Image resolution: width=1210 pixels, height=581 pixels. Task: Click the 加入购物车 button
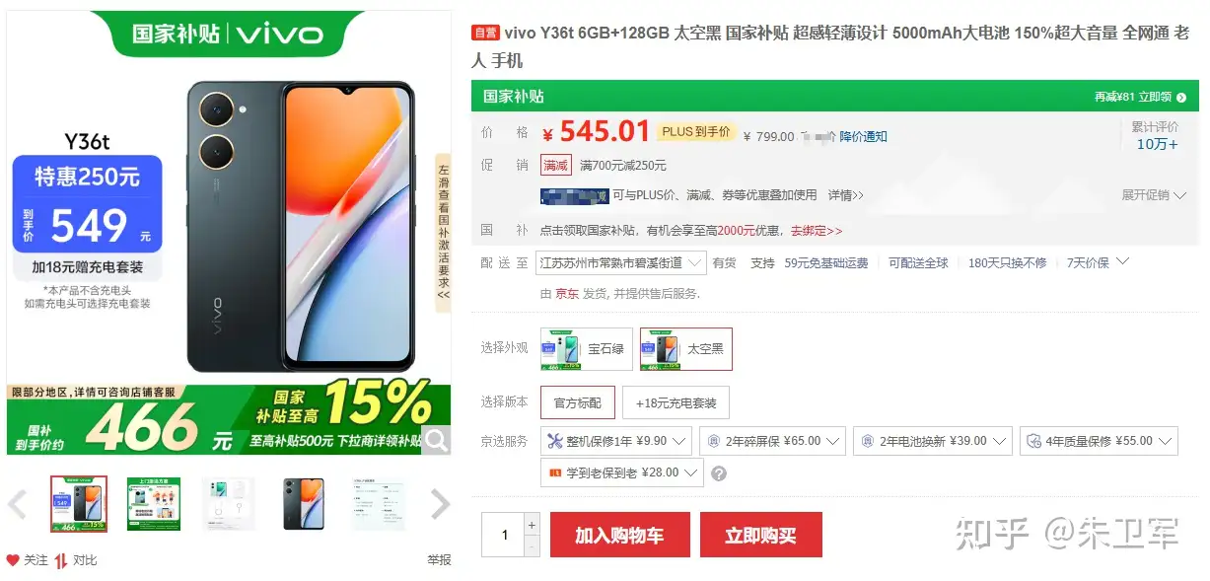(619, 535)
